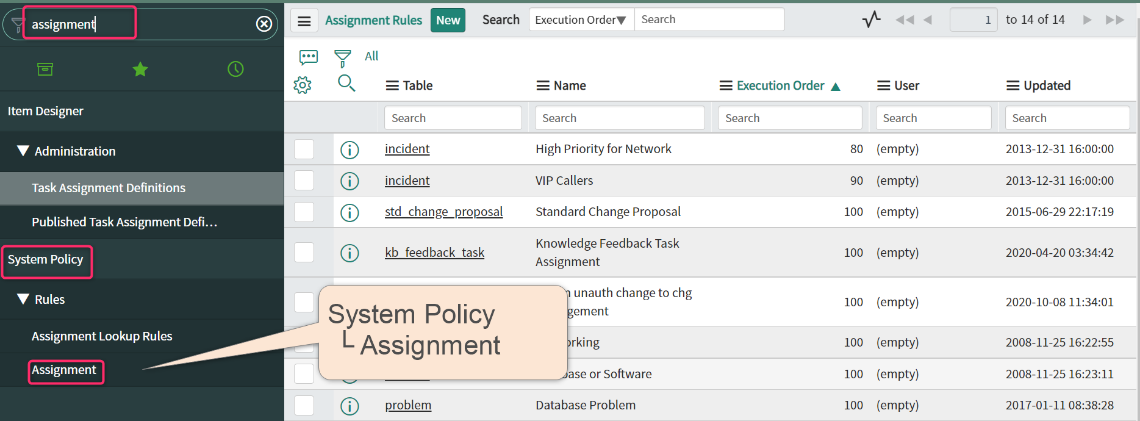The height and width of the screenshot is (421, 1140).
Task: Show favorites with the star icon
Action: click(140, 69)
